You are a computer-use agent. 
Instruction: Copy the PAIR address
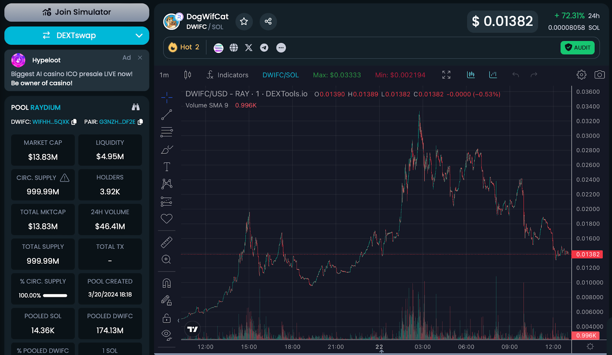pyautogui.click(x=140, y=122)
